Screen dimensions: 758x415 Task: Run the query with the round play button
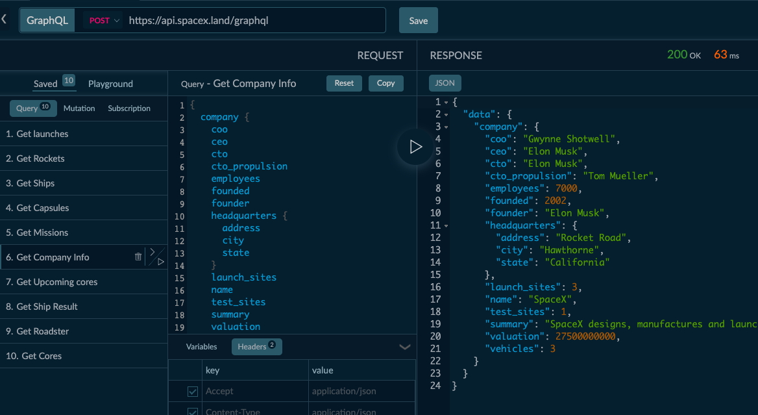tap(415, 147)
